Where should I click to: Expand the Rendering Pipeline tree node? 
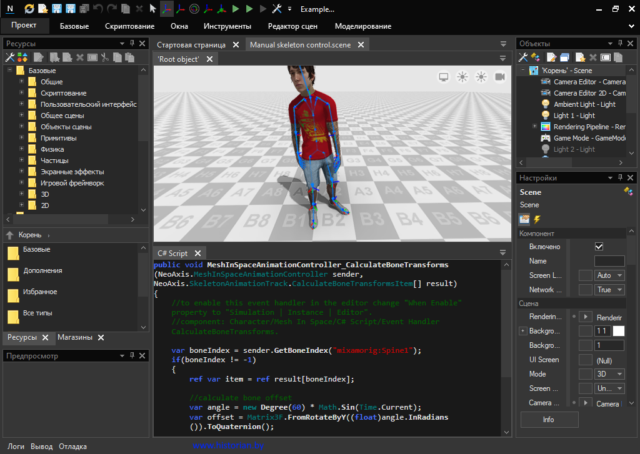pyautogui.click(x=534, y=127)
